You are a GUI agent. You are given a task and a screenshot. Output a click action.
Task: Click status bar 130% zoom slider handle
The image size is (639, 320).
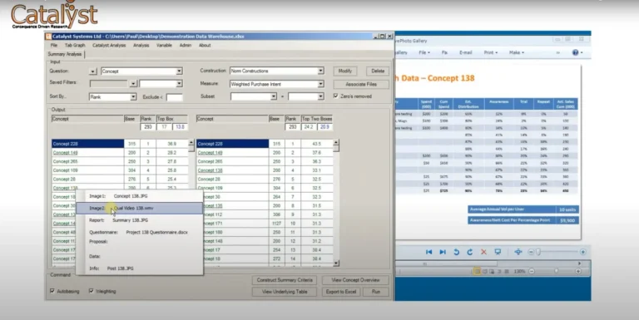click(556, 271)
